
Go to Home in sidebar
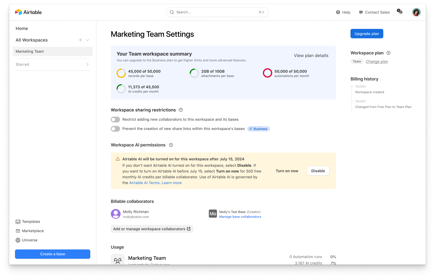click(22, 28)
